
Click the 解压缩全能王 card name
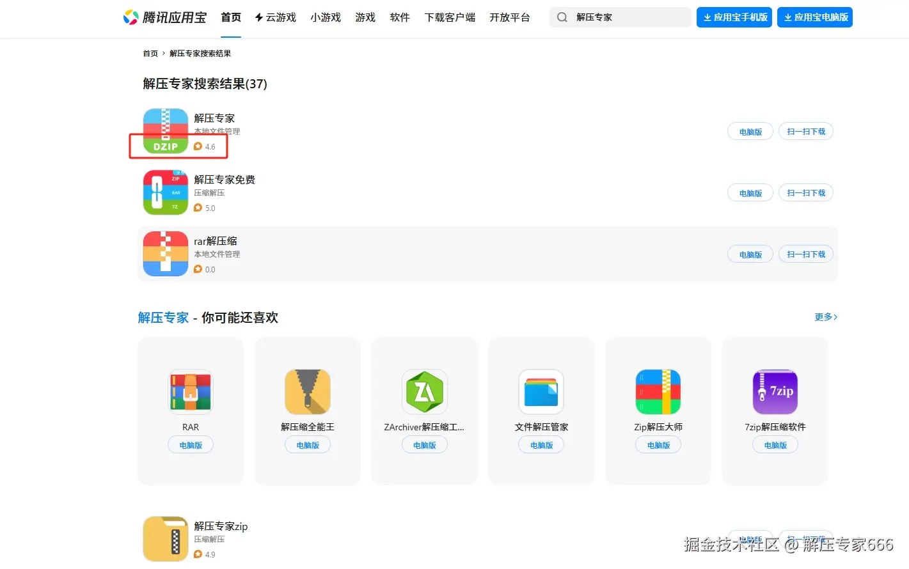click(308, 427)
